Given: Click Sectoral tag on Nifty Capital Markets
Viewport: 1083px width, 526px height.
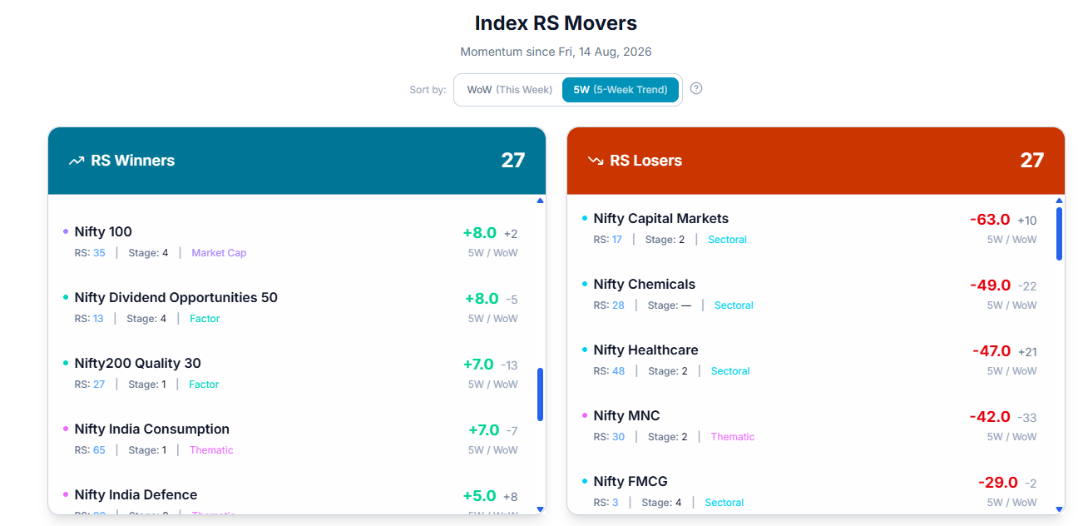Looking at the screenshot, I should click(727, 240).
